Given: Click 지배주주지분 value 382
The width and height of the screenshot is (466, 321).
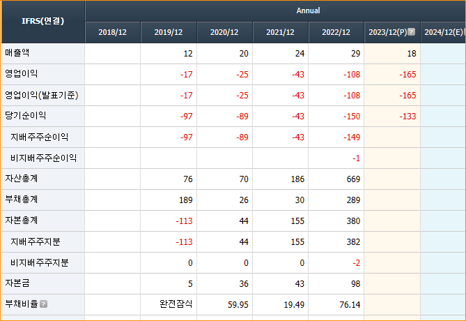Looking at the screenshot, I should click(353, 242).
